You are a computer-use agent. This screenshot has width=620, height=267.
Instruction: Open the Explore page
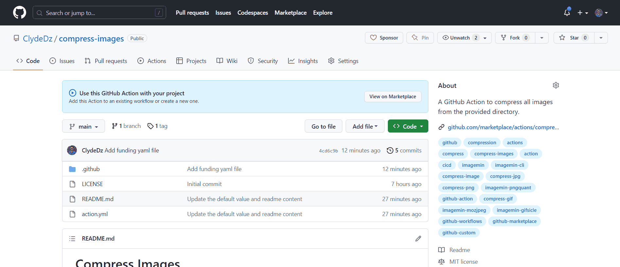pos(323,13)
